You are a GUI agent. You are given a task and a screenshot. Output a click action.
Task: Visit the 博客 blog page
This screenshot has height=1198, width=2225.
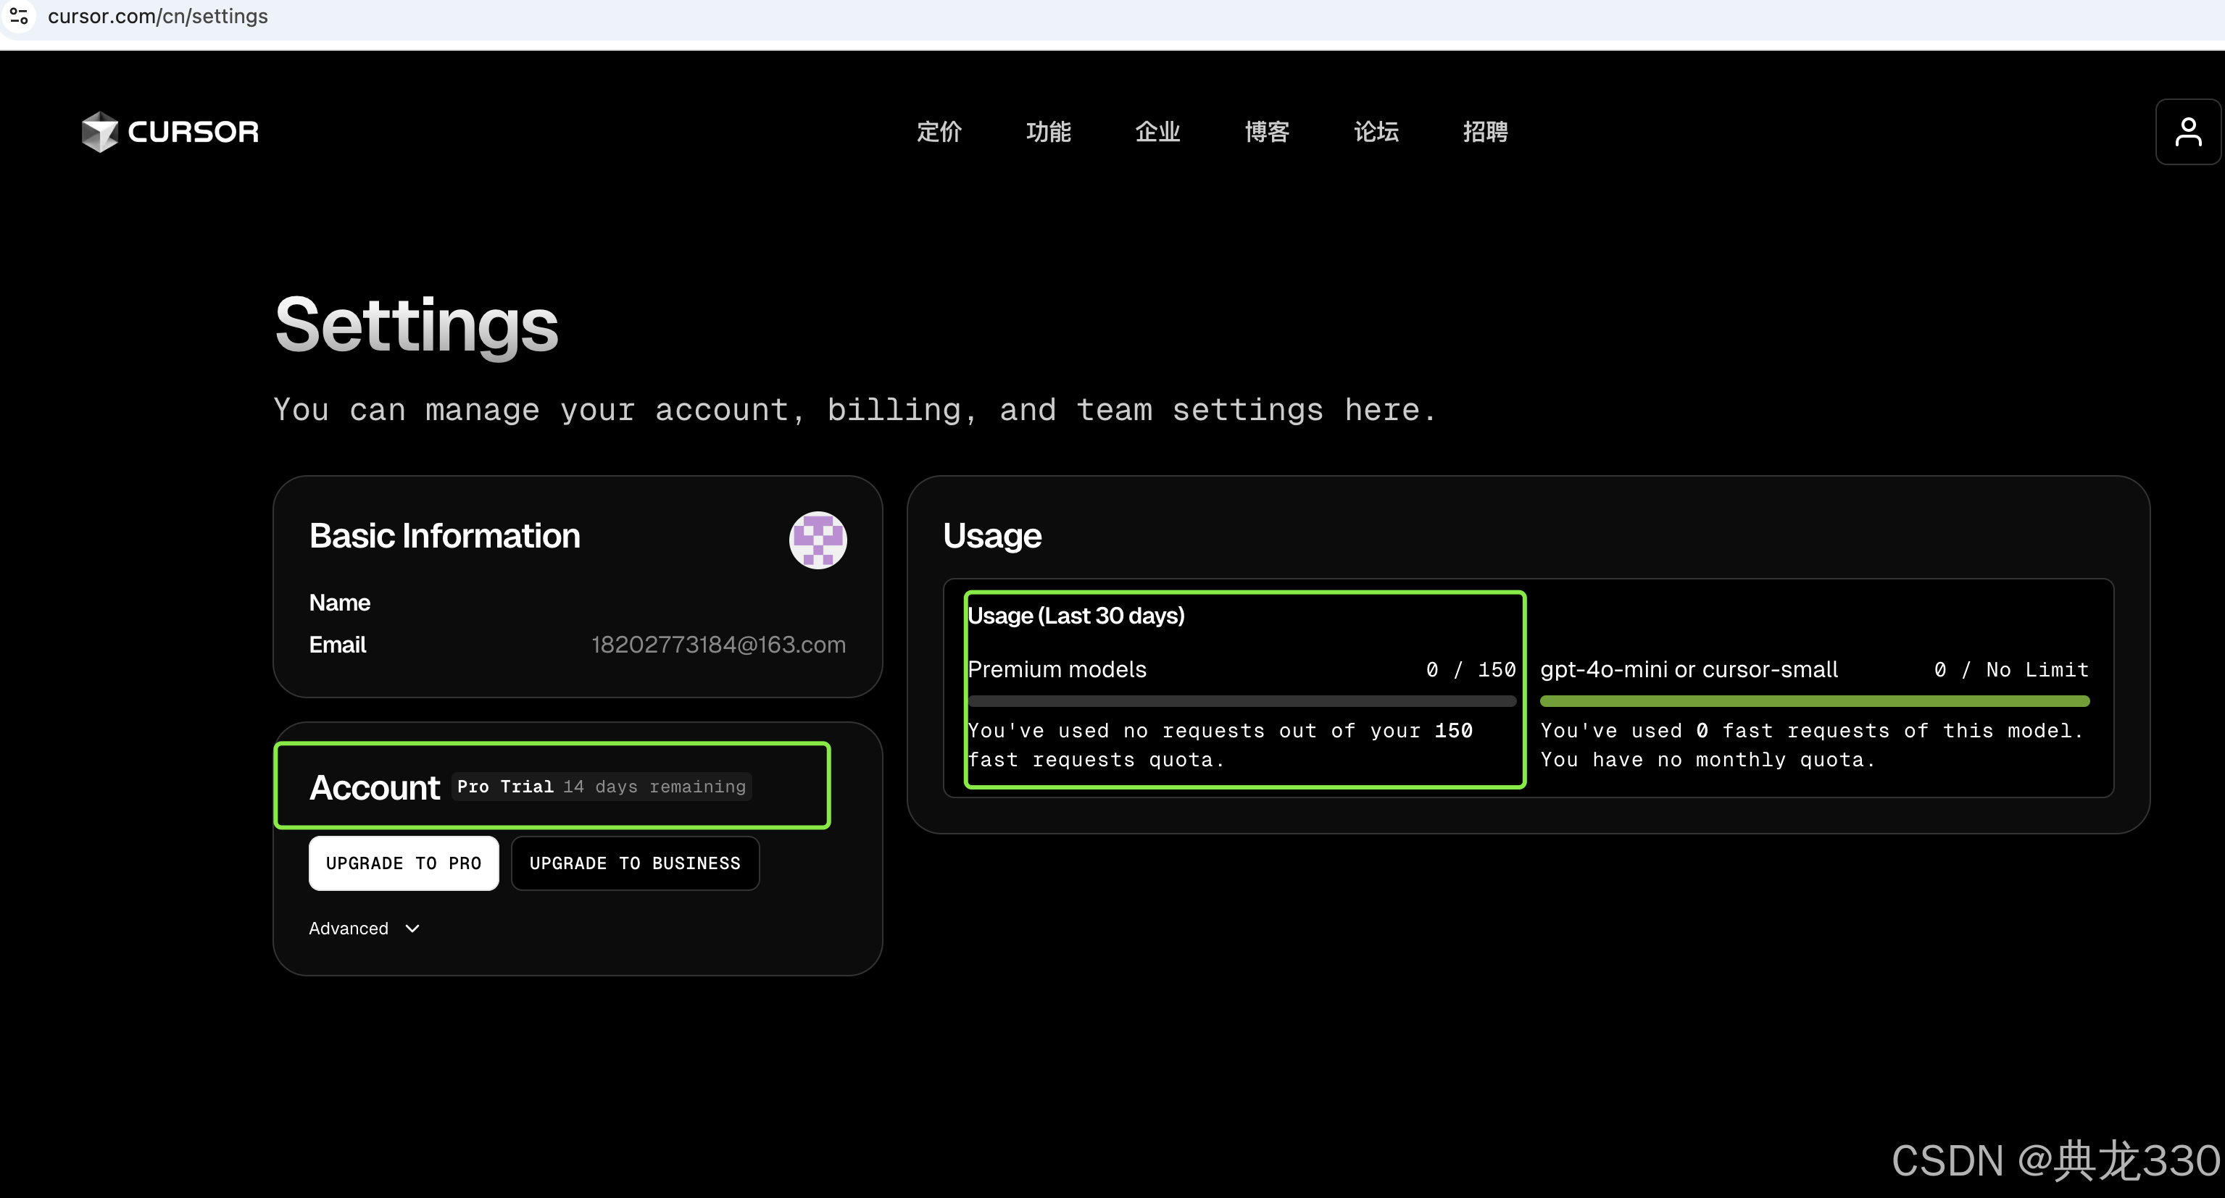click(1267, 132)
